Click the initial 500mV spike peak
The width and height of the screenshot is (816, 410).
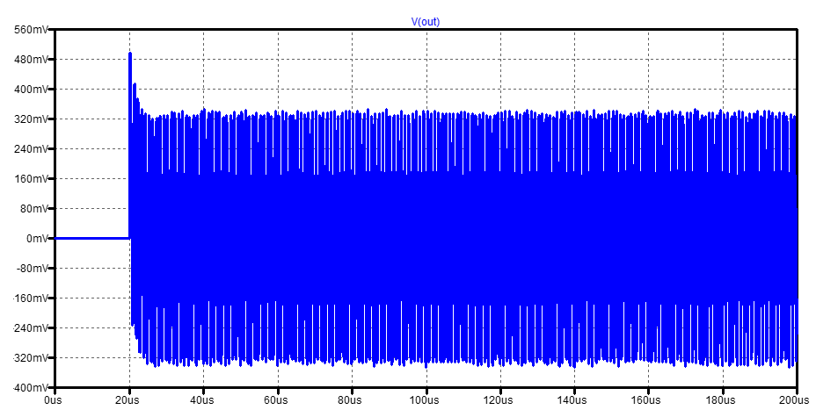coord(130,53)
